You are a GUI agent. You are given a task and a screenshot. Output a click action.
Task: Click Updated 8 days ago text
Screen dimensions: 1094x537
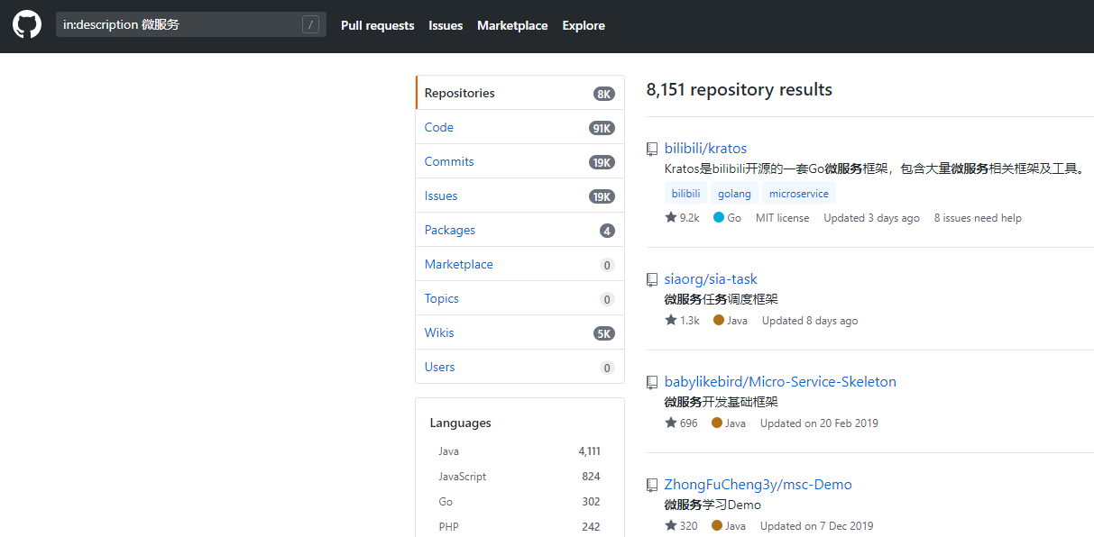[x=810, y=321]
